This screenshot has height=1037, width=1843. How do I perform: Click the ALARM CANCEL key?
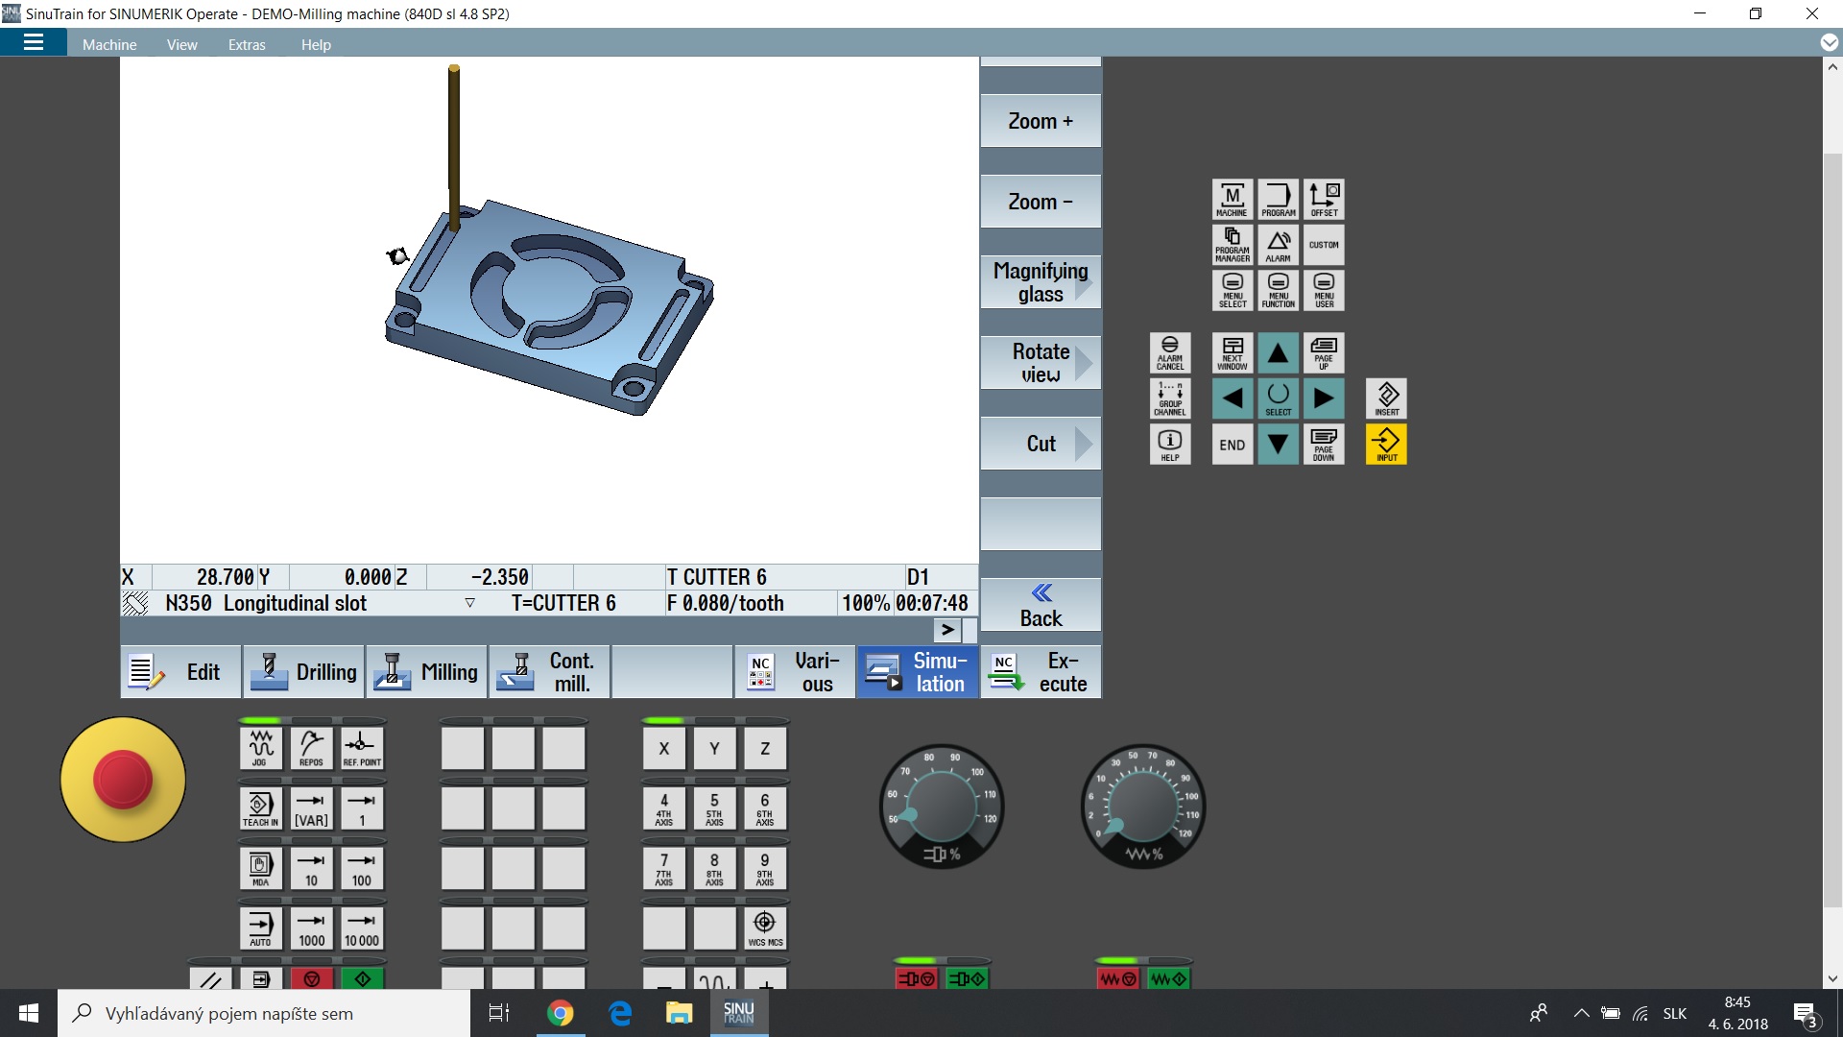(1170, 353)
